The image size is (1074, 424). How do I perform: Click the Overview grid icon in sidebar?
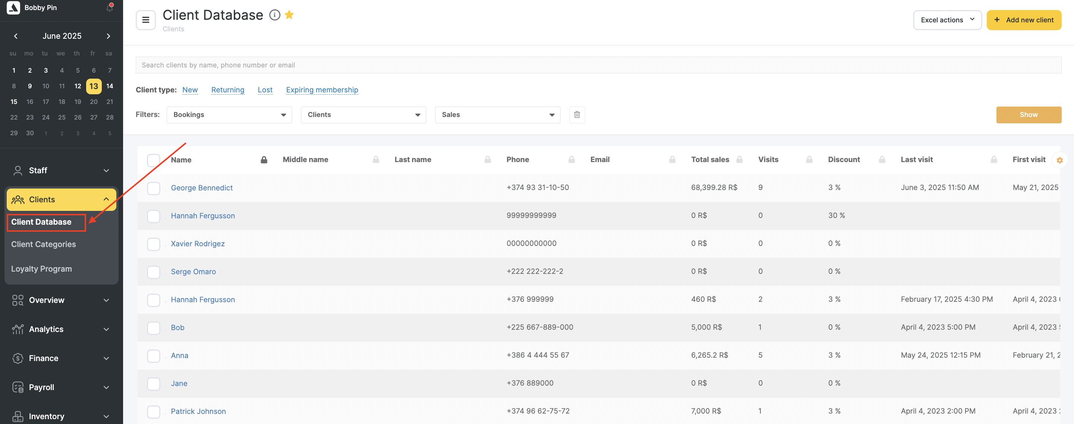(18, 300)
